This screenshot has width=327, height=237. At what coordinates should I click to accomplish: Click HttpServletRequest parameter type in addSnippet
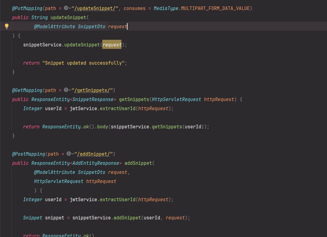point(58,181)
